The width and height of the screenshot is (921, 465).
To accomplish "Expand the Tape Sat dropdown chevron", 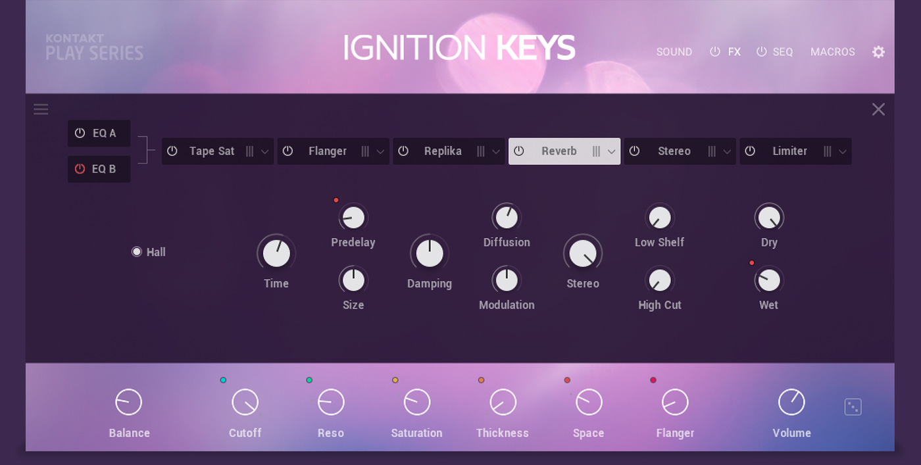I will pos(265,152).
